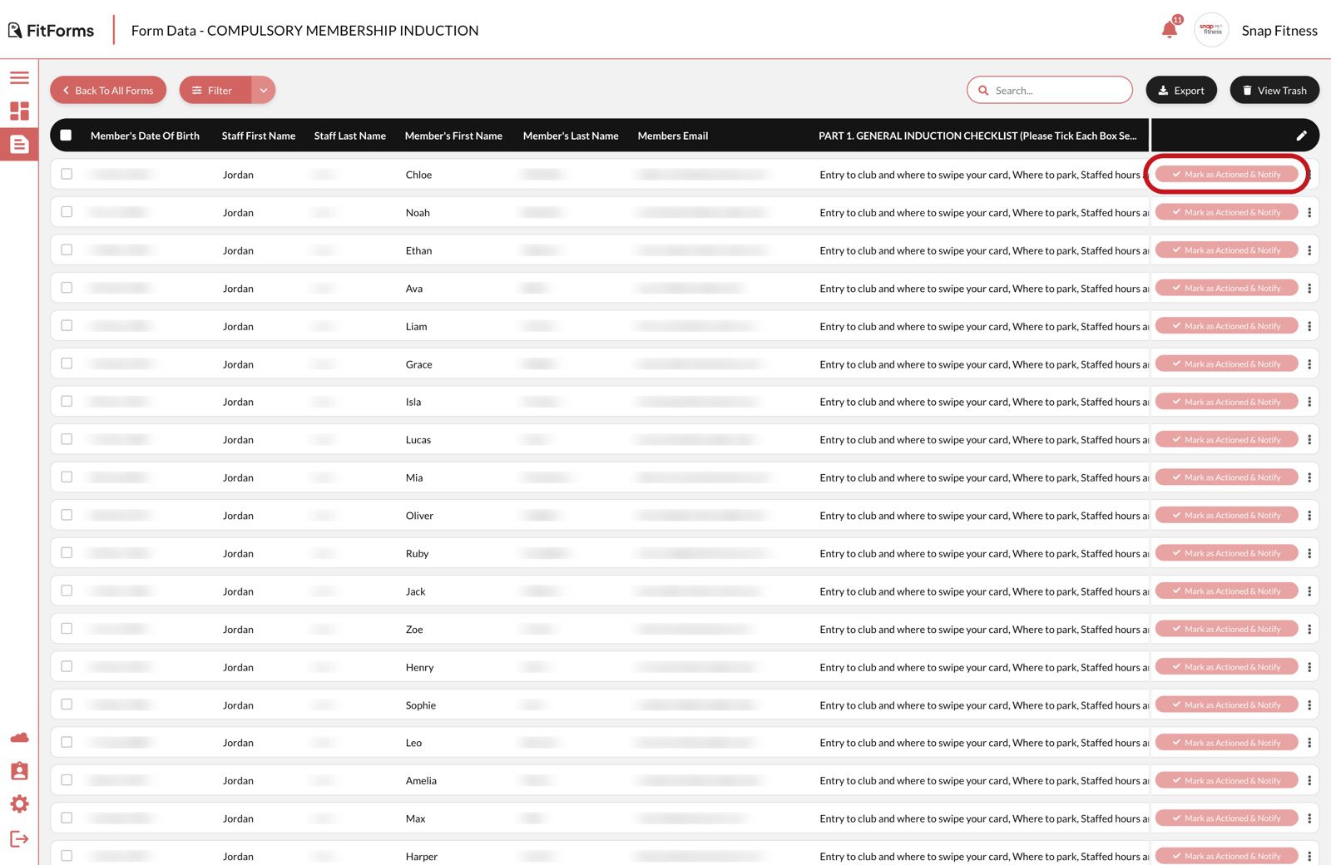Image resolution: width=1331 pixels, height=865 pixels.
Task: Open three-dot menu for Chloe row
Action: (x=1310, y=175)
